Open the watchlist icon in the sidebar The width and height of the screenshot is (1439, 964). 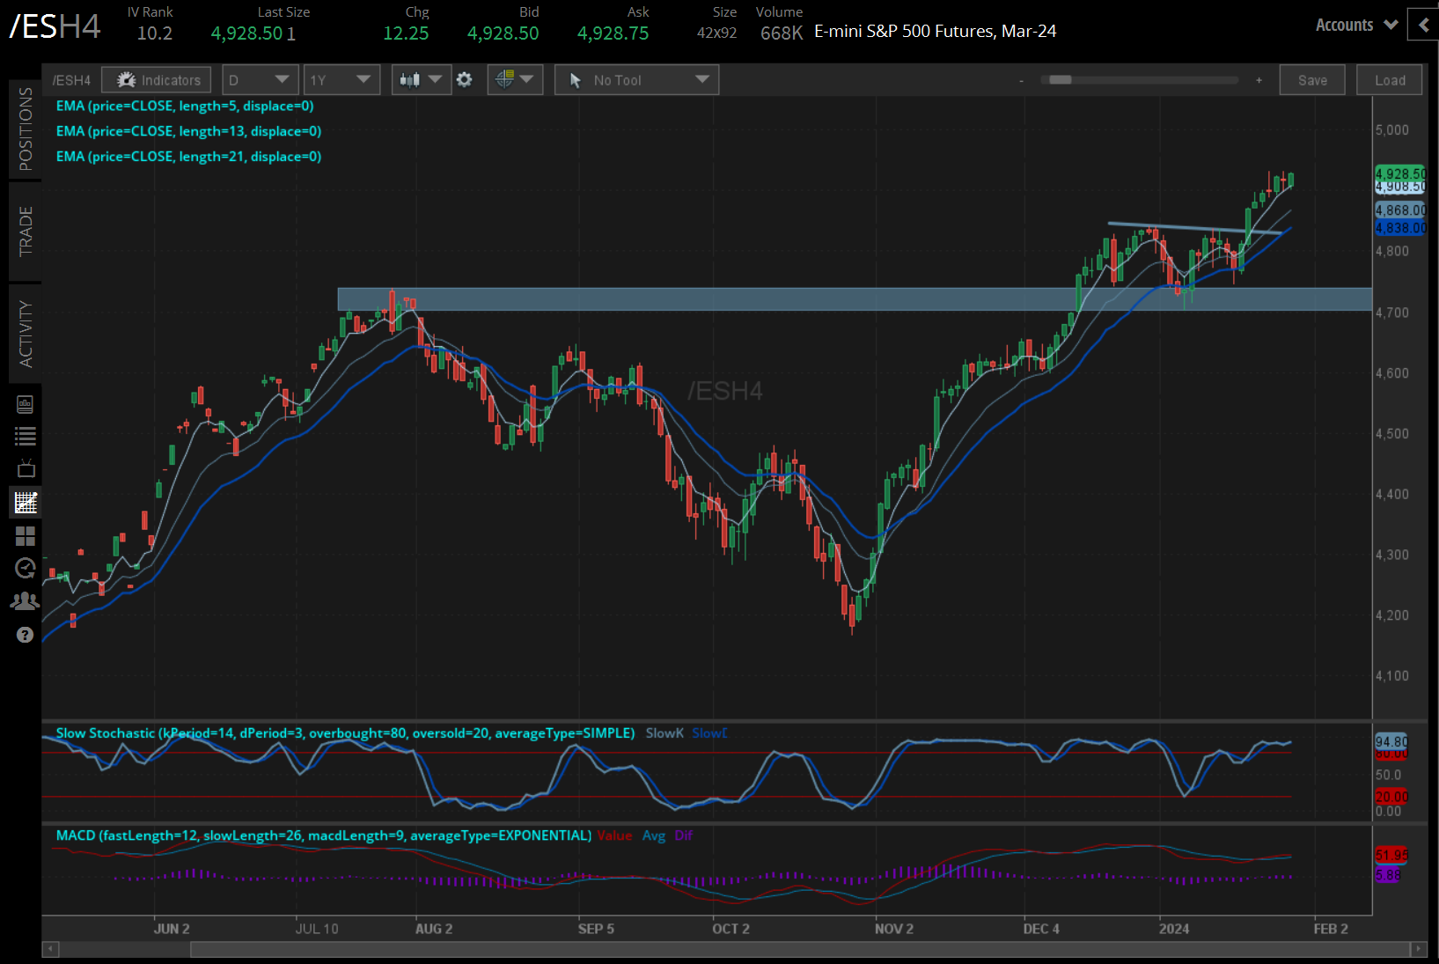[x=25, y=436]
